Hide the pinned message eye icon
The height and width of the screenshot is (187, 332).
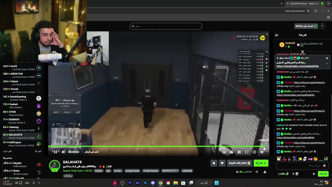327,58
